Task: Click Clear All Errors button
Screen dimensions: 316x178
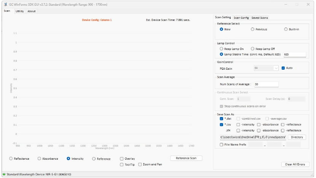Action: click(295, 164)
